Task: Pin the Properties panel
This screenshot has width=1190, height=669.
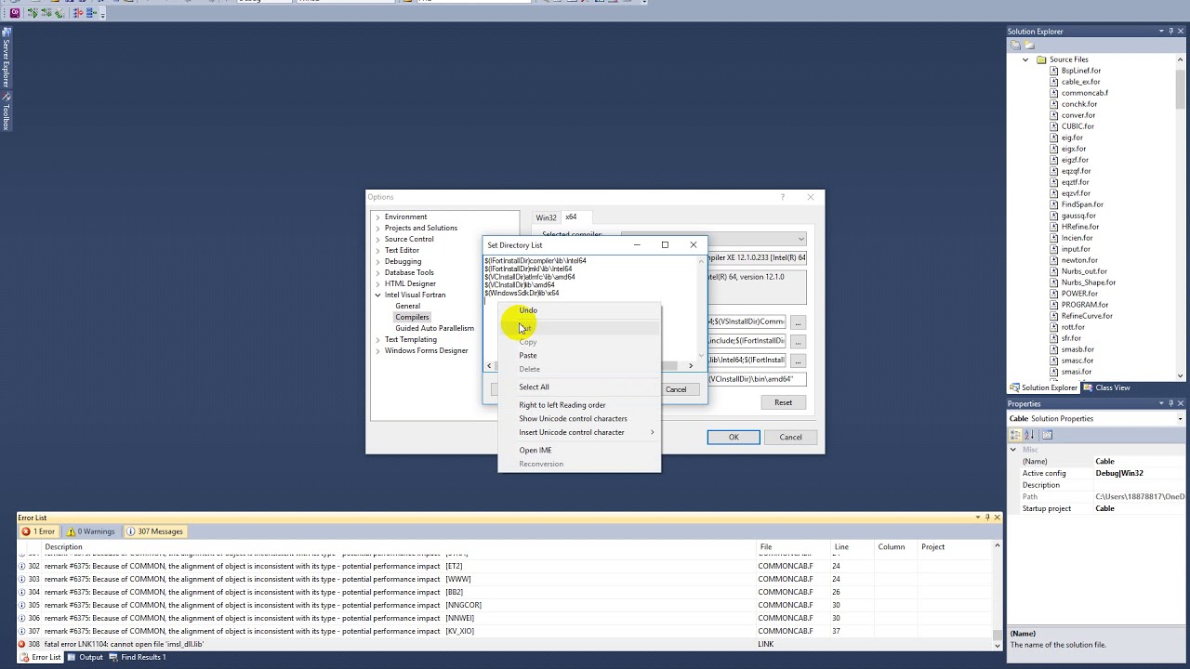Action: [x=1170, y=403]
